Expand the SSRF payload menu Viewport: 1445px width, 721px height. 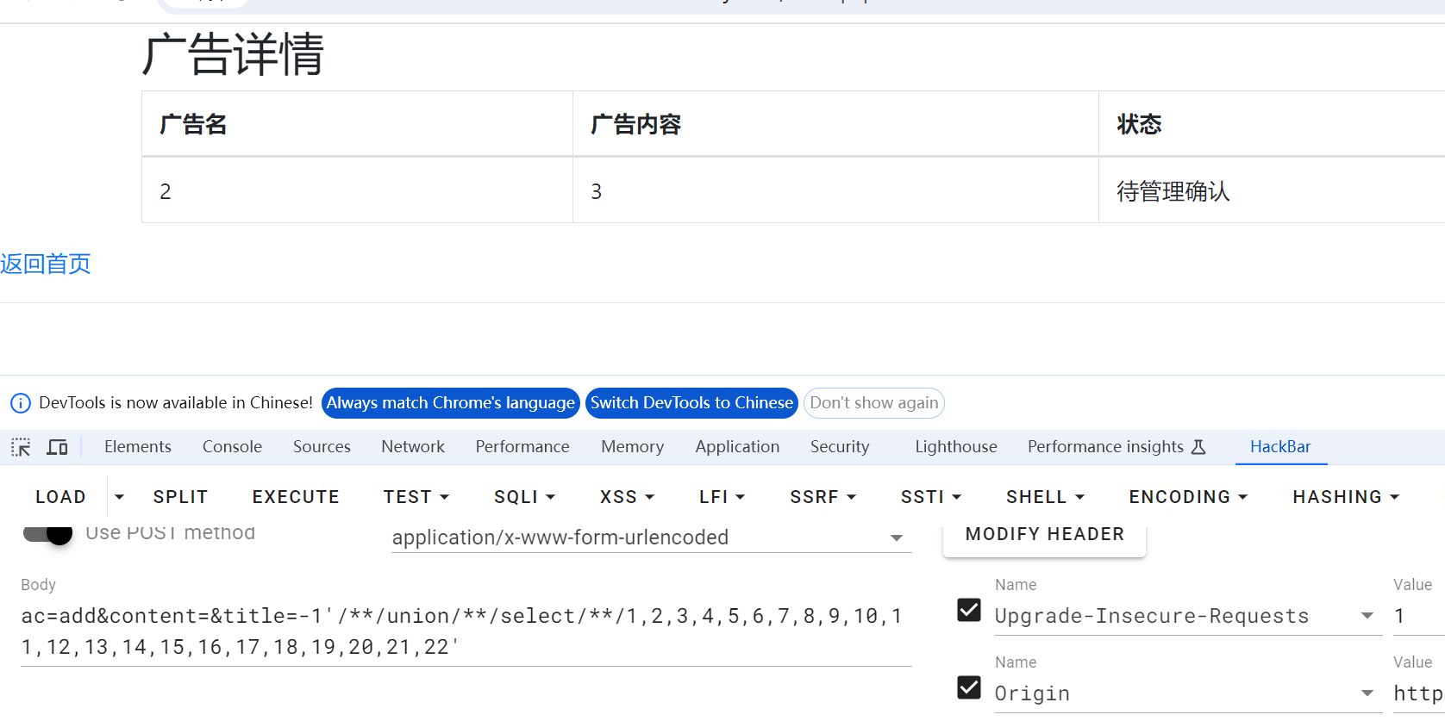click(x=823, y=497)
